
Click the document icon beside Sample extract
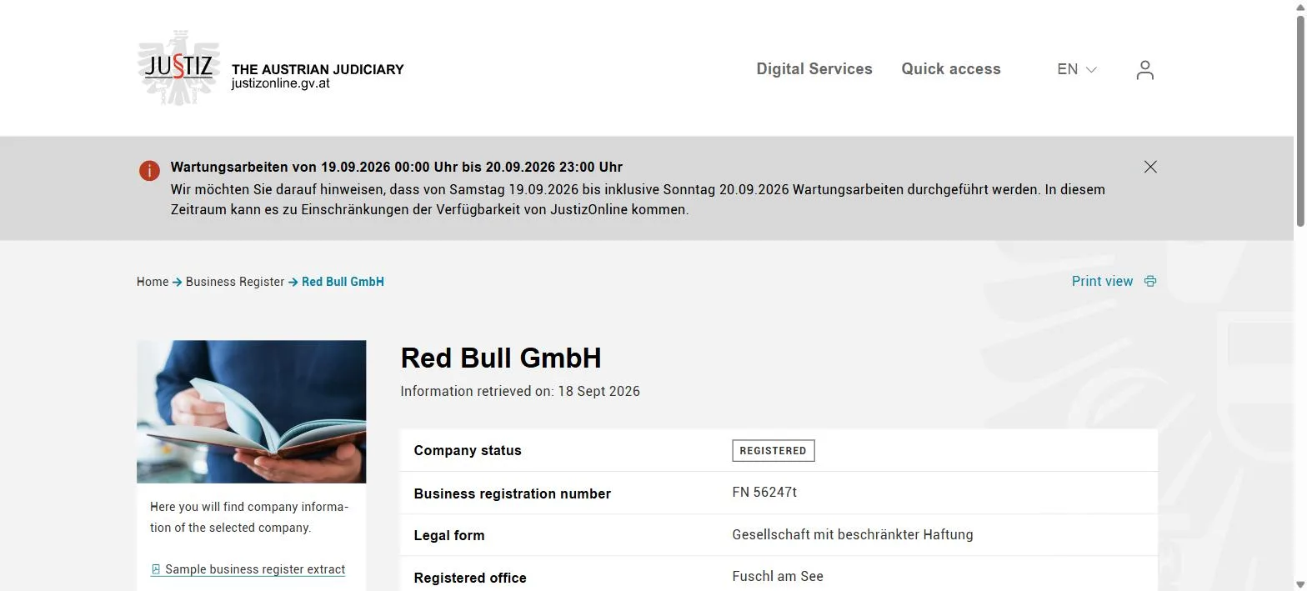[x=156, y=569]
